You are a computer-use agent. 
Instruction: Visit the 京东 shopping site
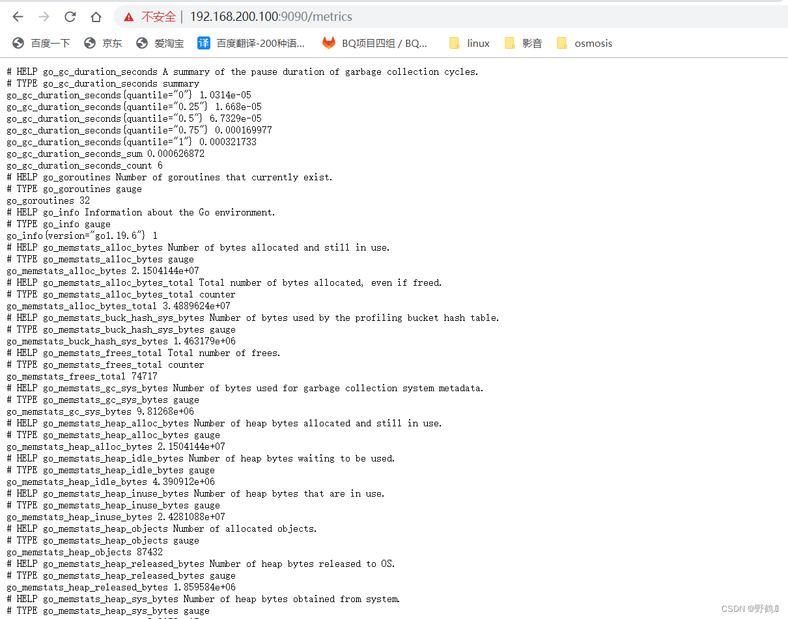point(104,43)
